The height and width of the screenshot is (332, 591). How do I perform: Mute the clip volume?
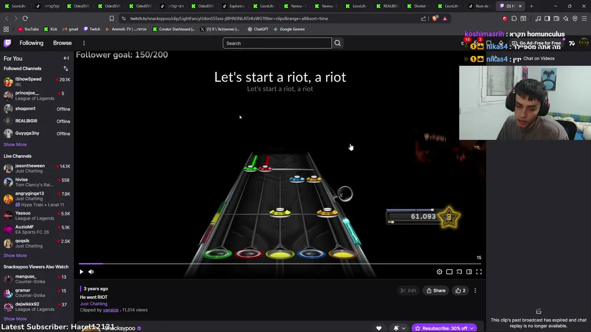[x=91, y=272]
